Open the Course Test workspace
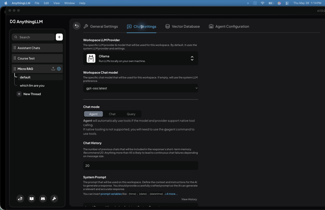This screenshot has height=210, width=325. point(37,58)
